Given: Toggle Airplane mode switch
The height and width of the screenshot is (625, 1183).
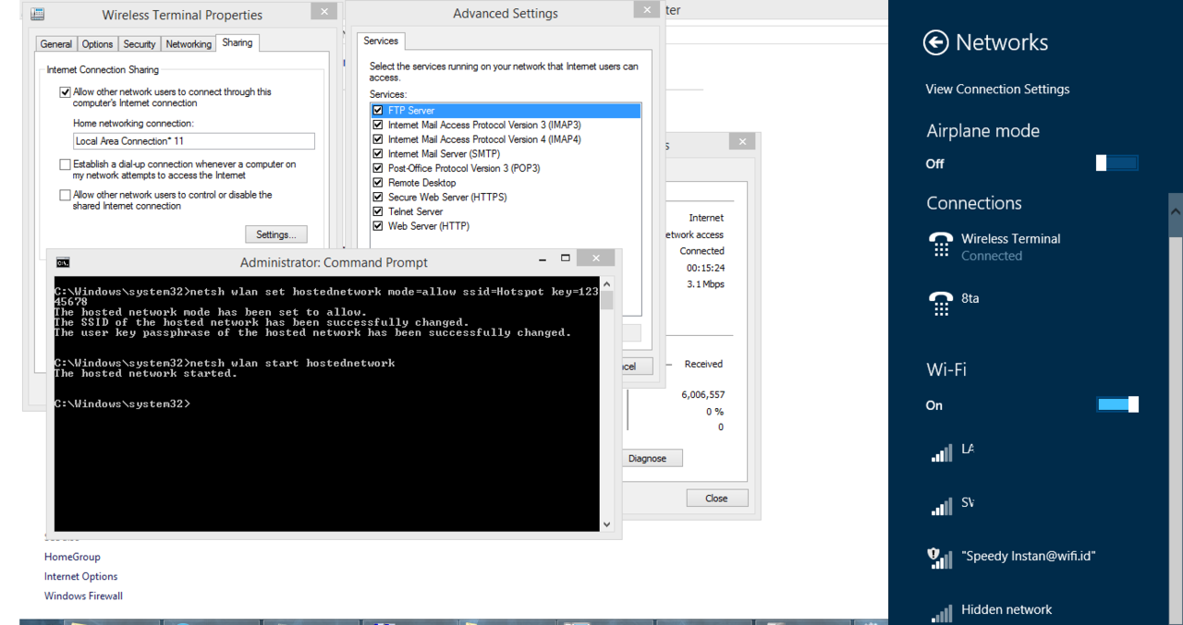Looking at the screenshot, I should [x=1116, y=163].
